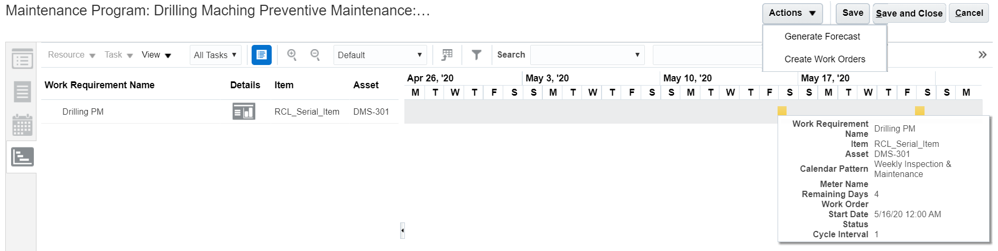Toggle the blue list pane button
Viewport: 998px width, 251px height.
click(x=262, y=54)
